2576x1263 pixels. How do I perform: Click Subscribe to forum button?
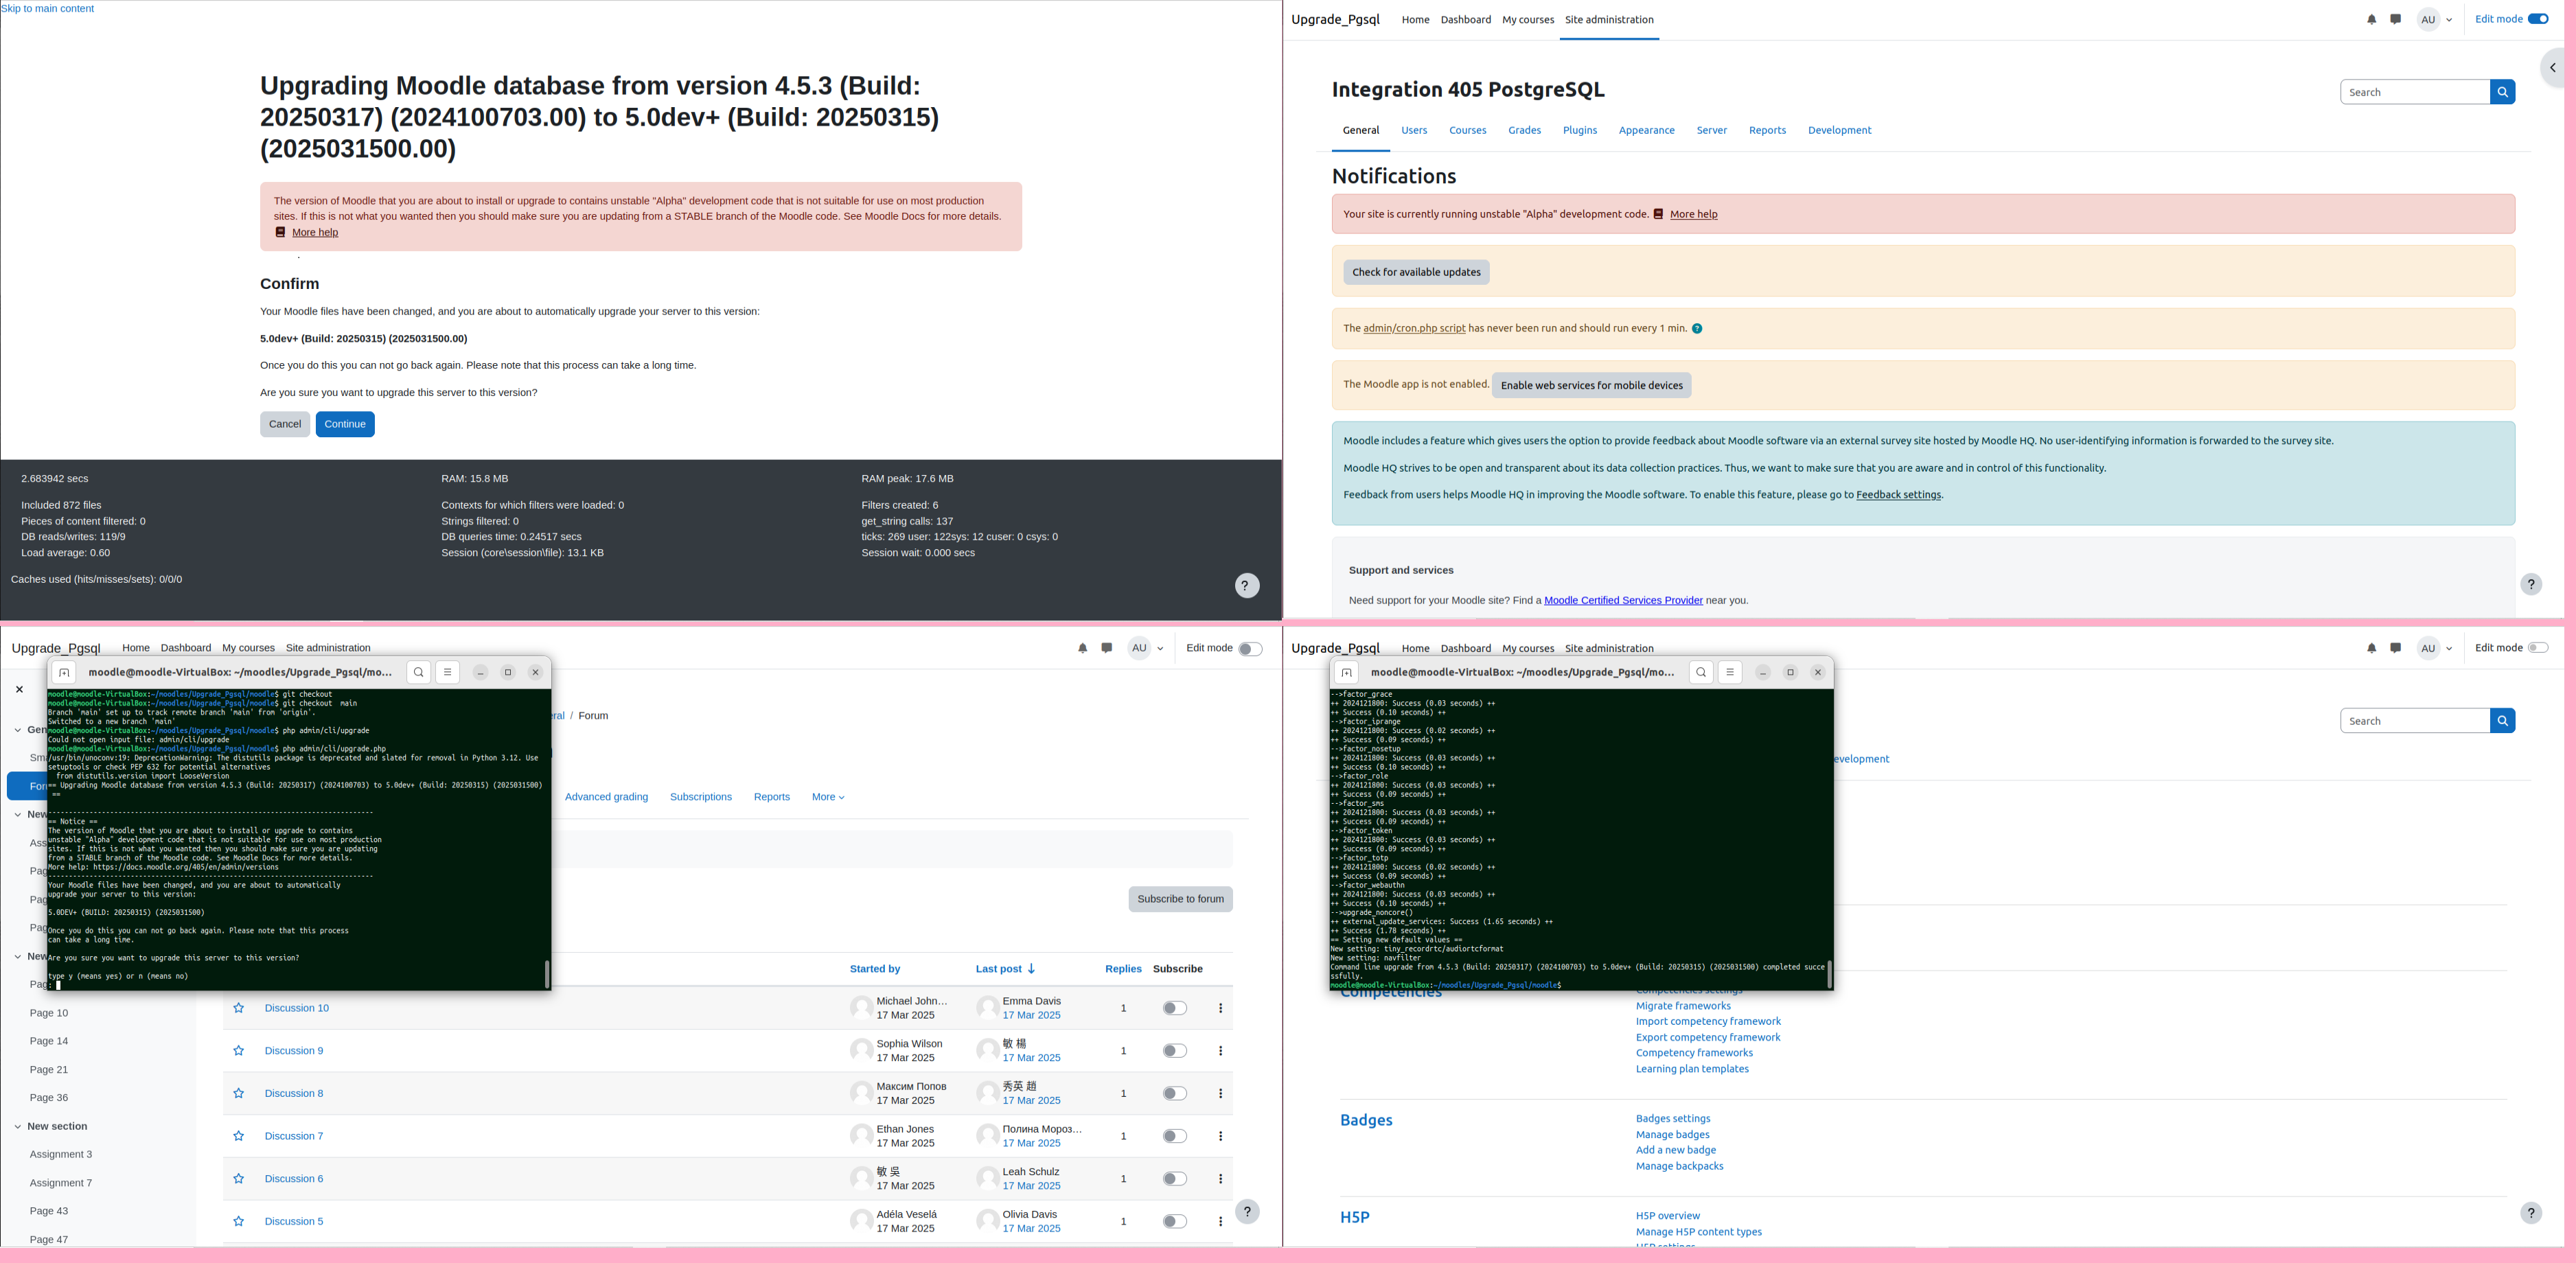coord(1180,899)
